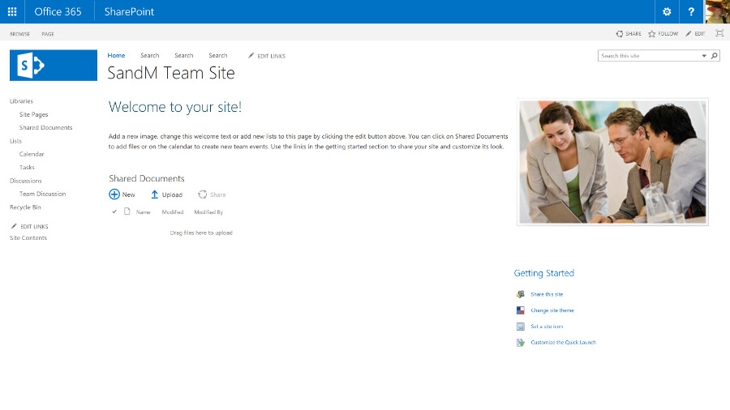This screenshot has height=410, width=730.
Task: Click the Follow star icon
Action: [652, 34]
